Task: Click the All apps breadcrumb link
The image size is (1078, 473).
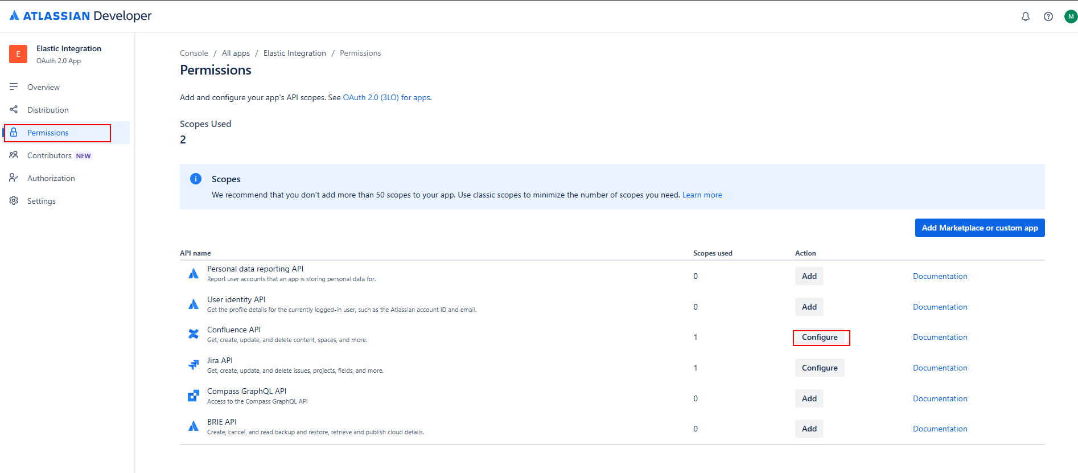Action: pyautogui.click(x=236, y=53)
